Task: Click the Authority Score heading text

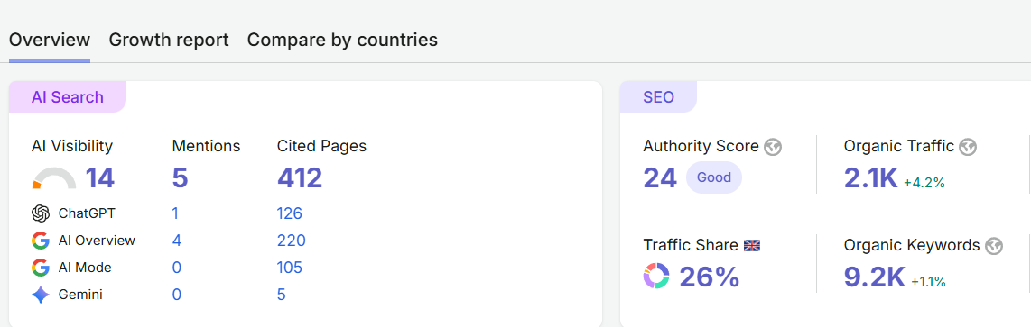Action: coord(701,146)
